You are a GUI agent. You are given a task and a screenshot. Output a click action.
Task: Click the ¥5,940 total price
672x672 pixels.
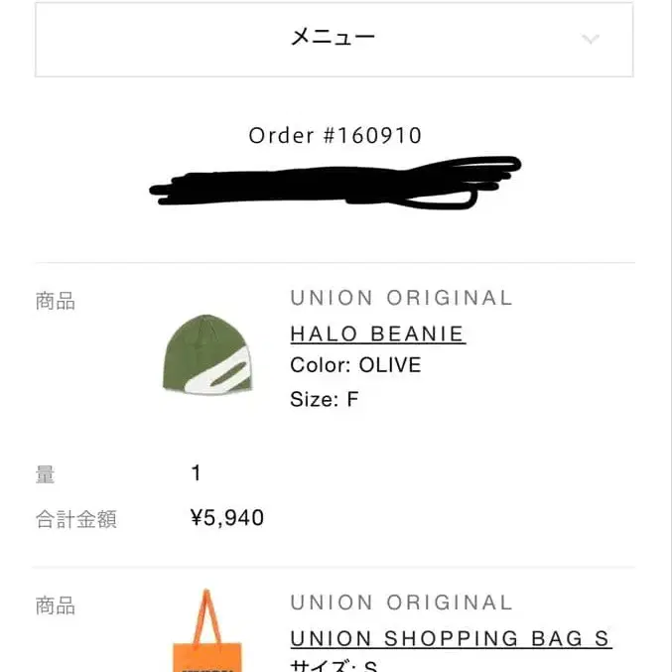pos(227,517)
